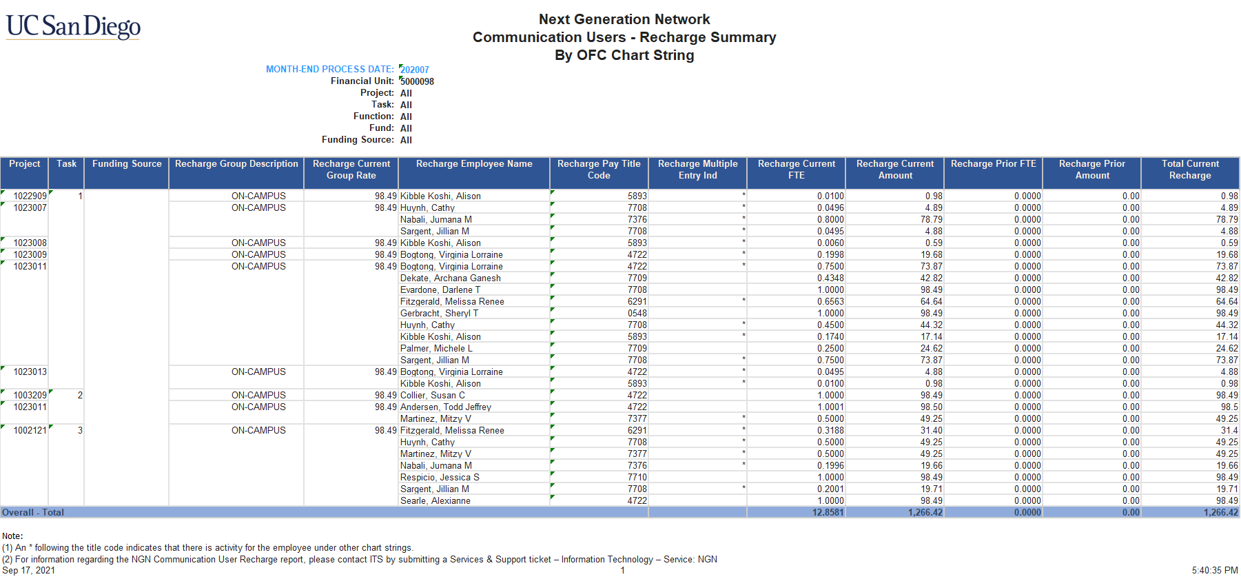Click the Funding Source filter label
Screen dimensions: 1241x579
358,140
